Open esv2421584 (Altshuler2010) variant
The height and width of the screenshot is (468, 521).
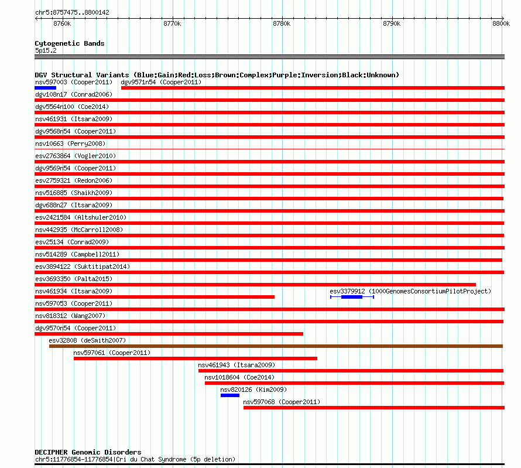point(81,217)
